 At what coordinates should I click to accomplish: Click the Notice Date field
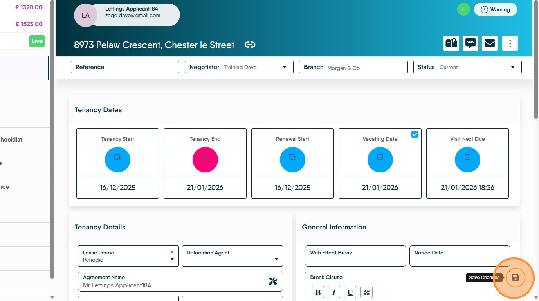[x=460, y=256]
